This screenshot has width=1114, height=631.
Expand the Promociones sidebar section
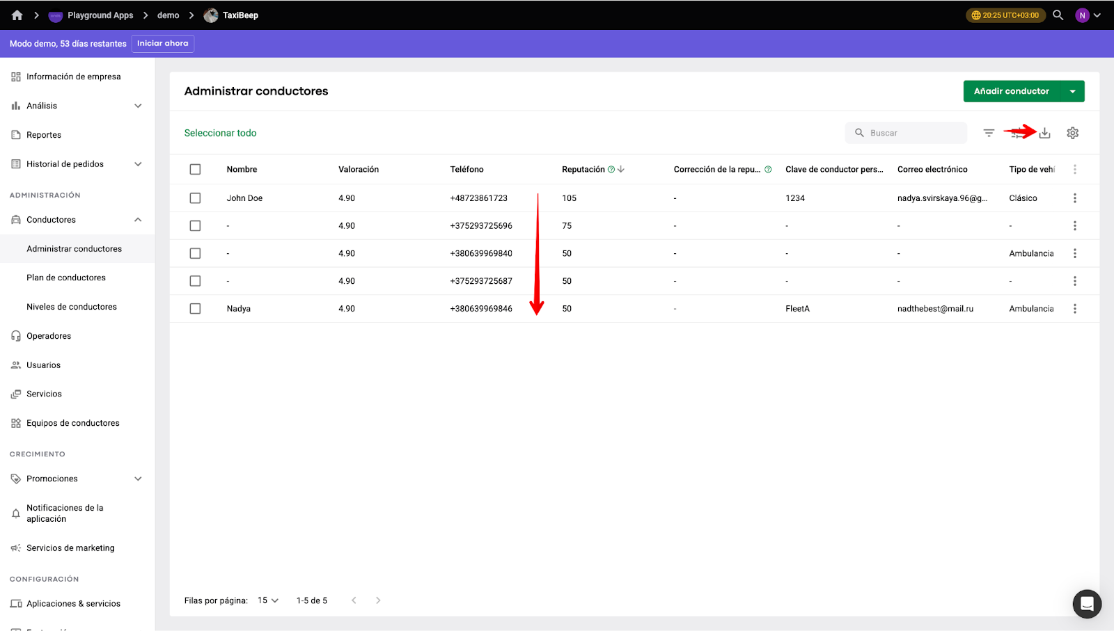pyautogui.click(x=138, y=479)
